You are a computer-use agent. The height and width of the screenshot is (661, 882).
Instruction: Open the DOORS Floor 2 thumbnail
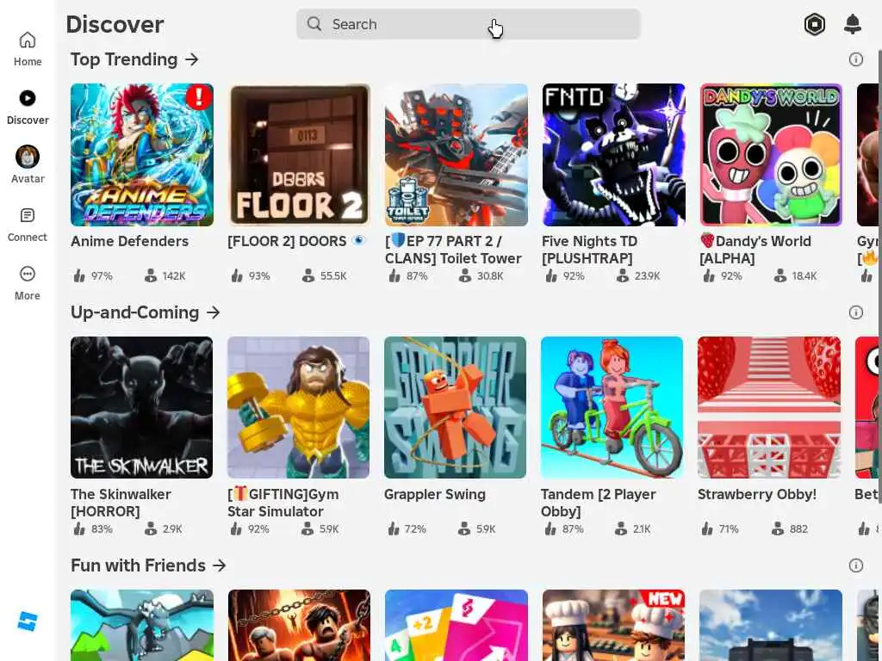299,155
